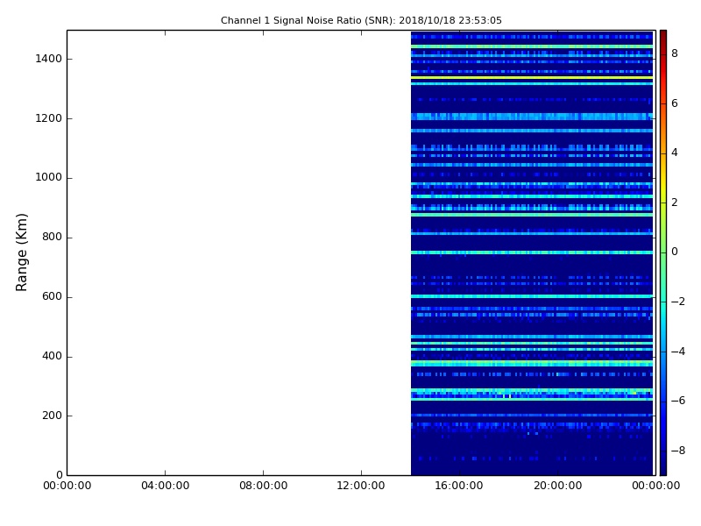Click the colorbar label 6
701x526 pixels.
tap(675, 103)
